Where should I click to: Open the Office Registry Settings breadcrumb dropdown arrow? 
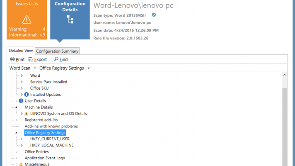88,68
